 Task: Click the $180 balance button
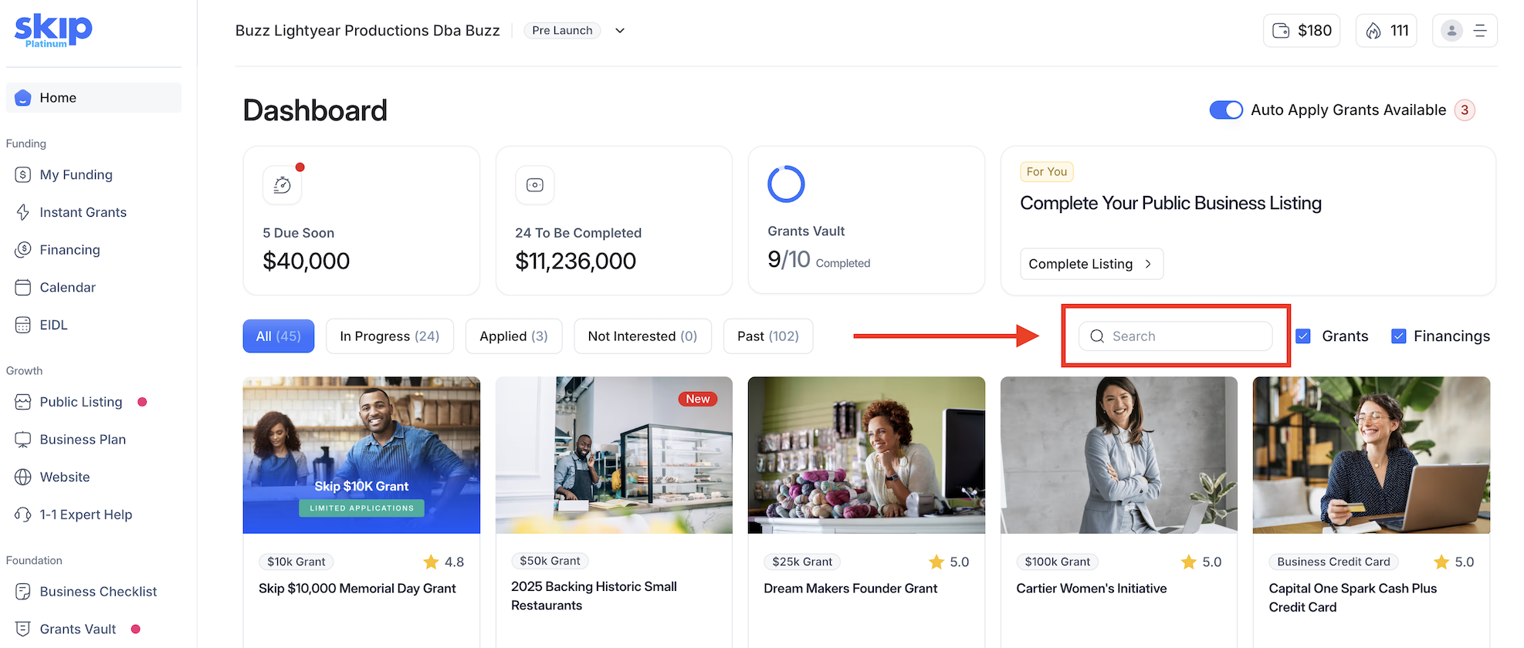click(1302, 31)
